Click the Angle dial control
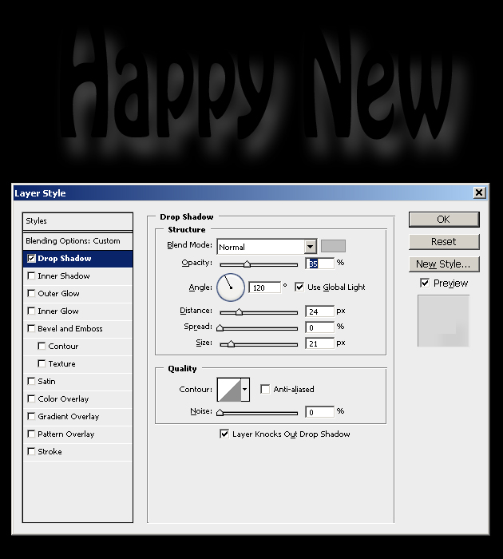The height and width of the screenshot is (559, 503). click(231, 287)
